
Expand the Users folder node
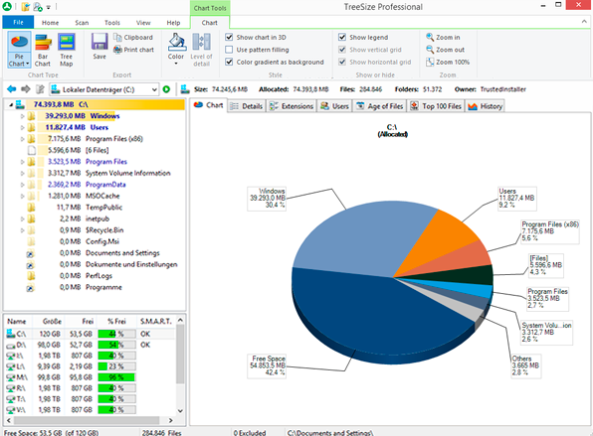point(22,127)
